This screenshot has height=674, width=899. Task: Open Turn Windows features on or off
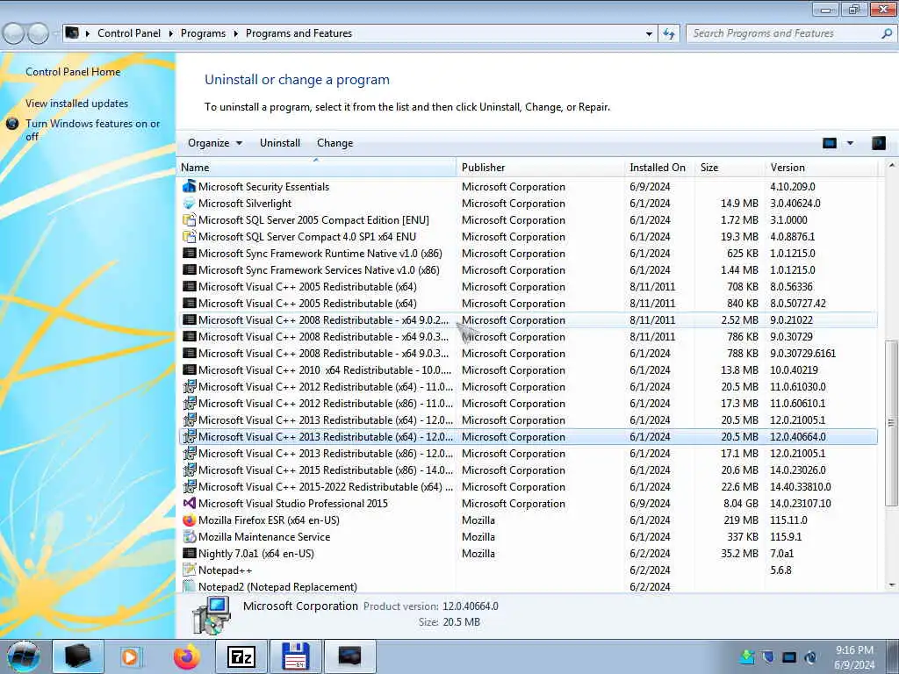click(x=92, y=130)
